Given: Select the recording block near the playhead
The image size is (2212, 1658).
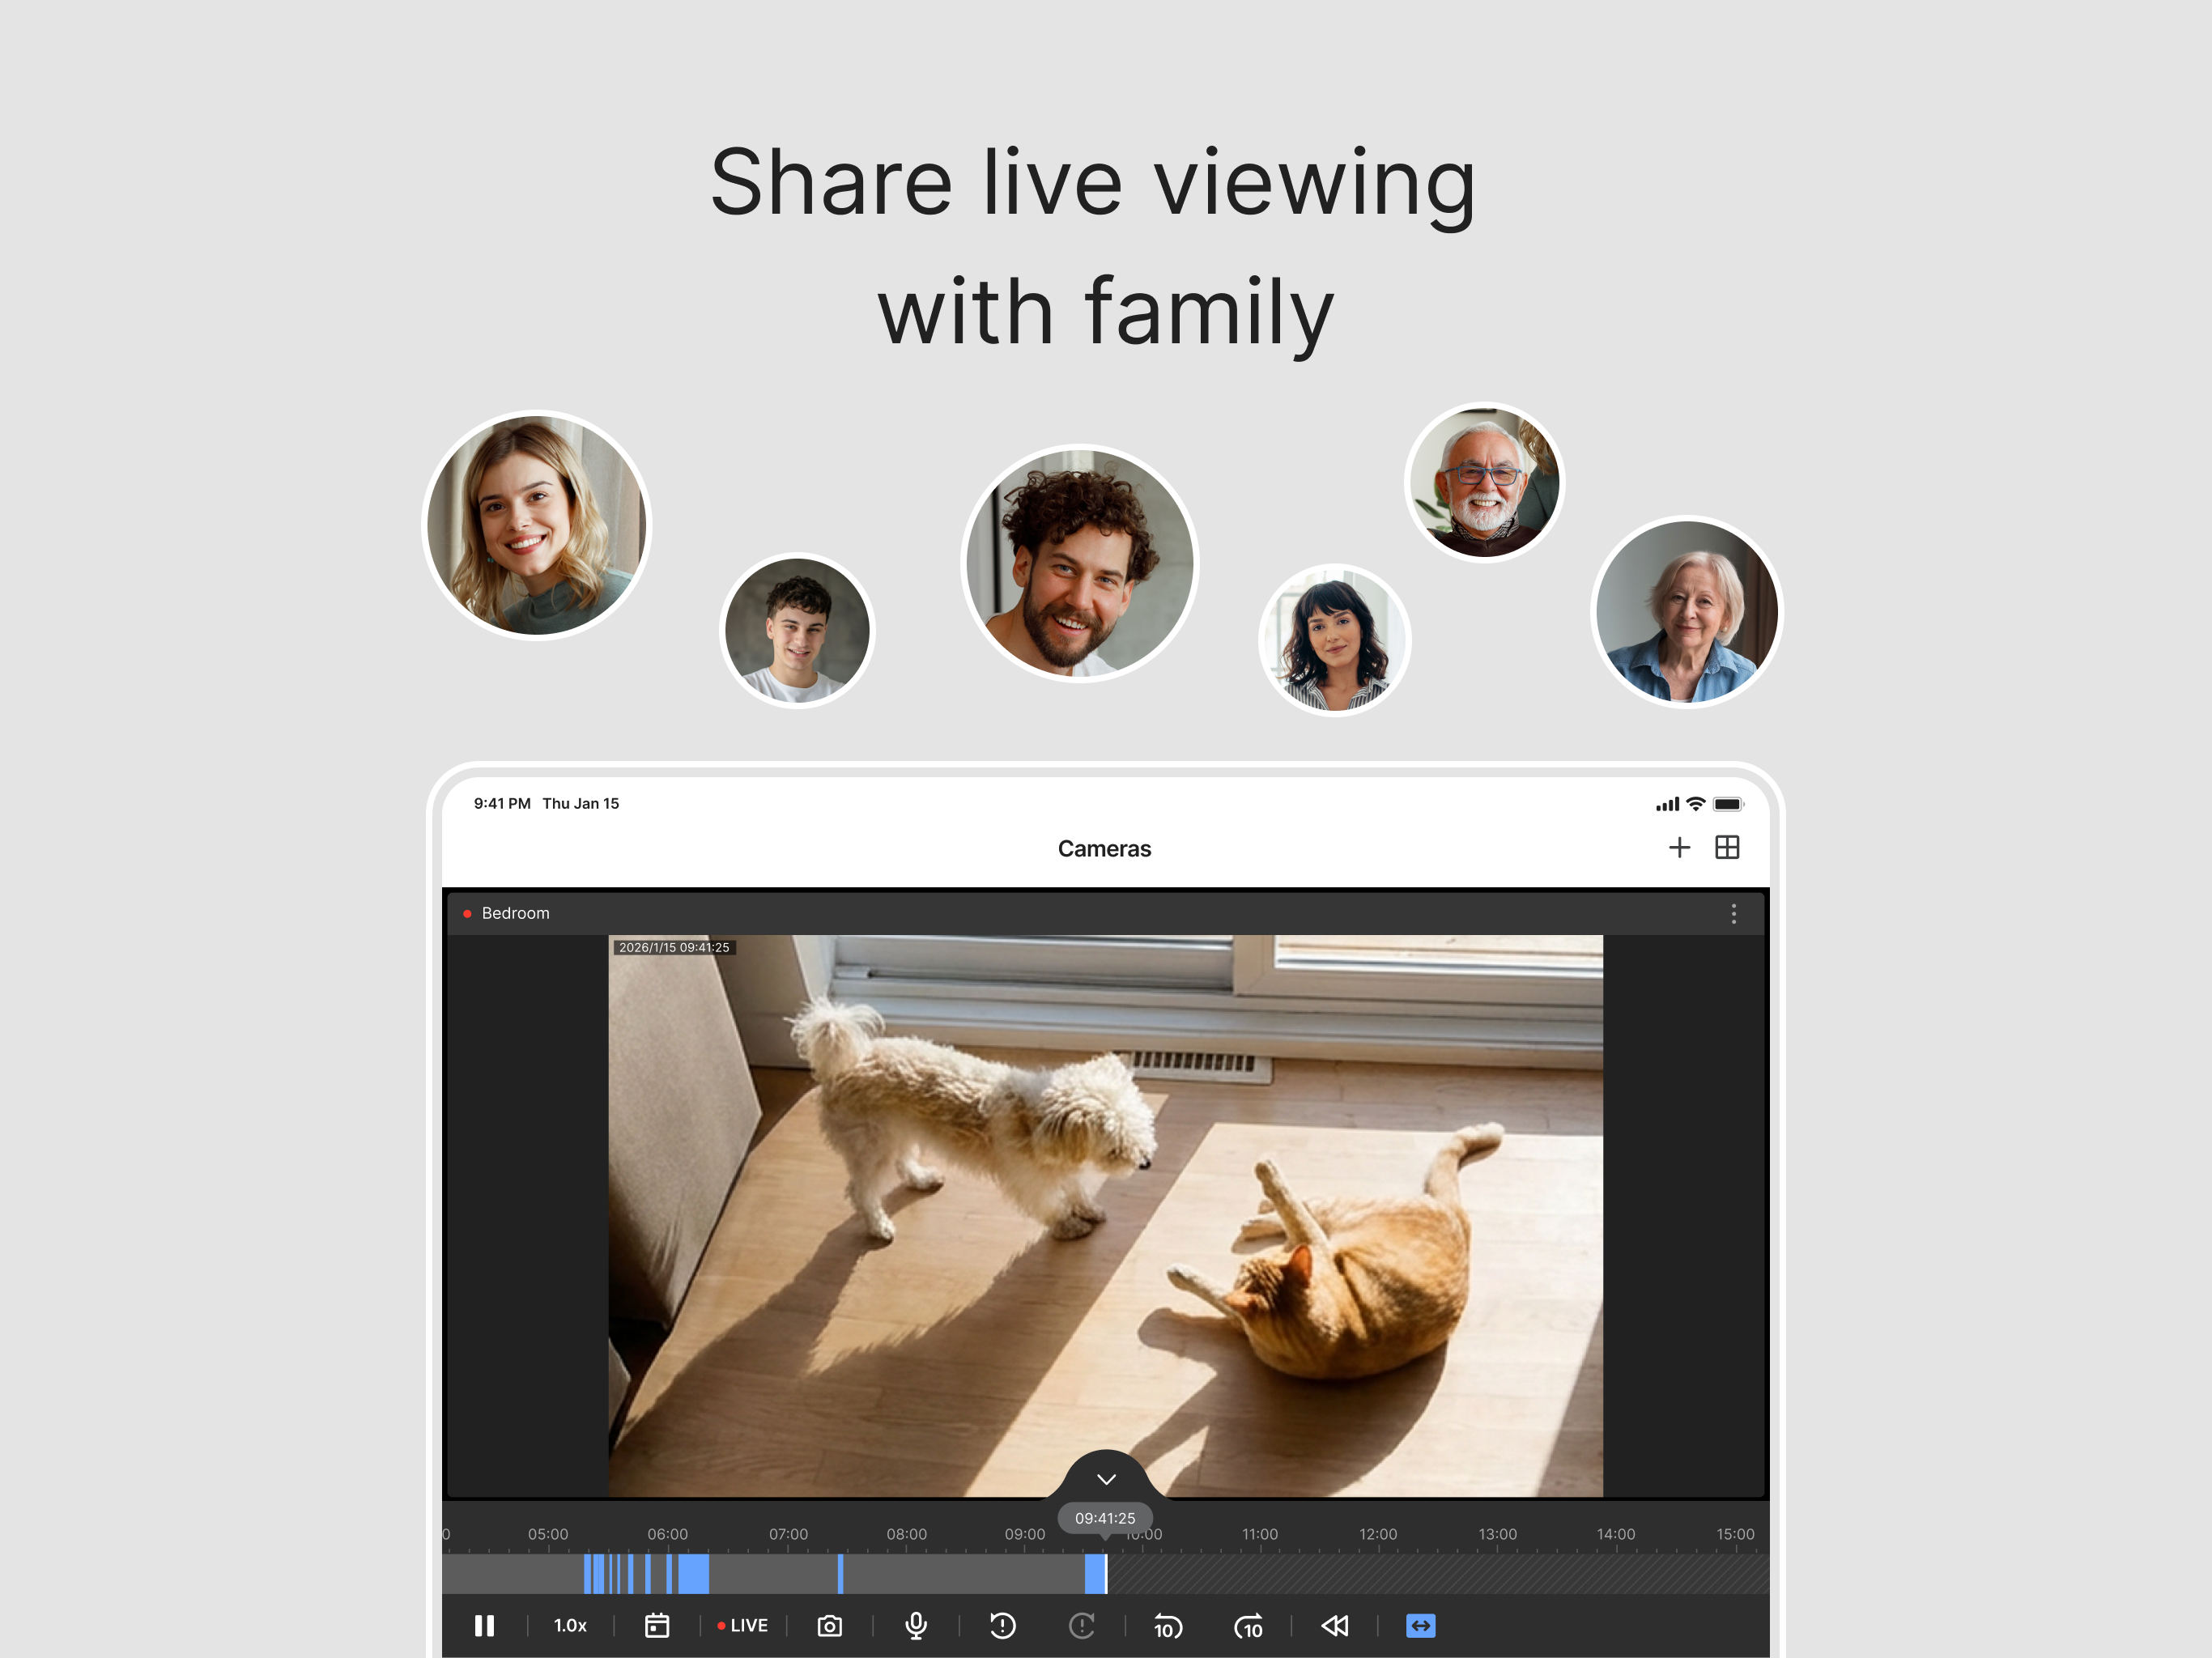Looking at the screenshot, I should (x=1095, y=1574).
